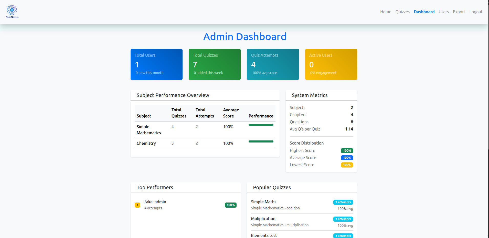Screen dimensions: 489x238
Task: Click the QuizNexus brain logo
Action: pos(12,12)
